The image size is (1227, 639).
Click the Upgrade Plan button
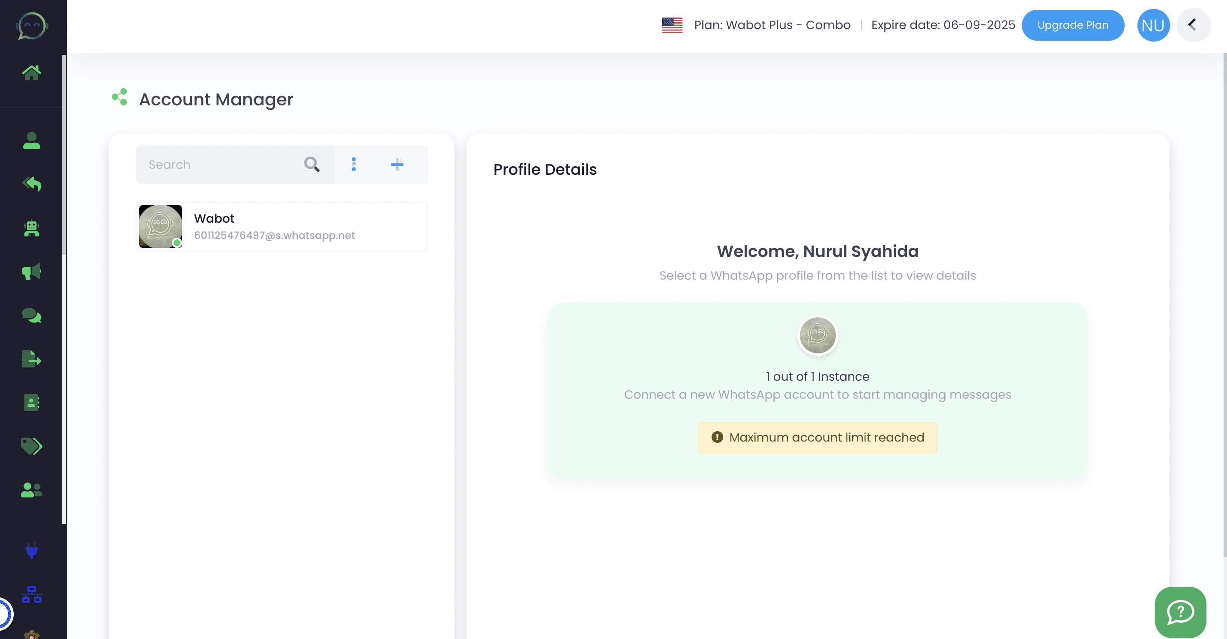pyautogui.click(x=1072, y=25)
